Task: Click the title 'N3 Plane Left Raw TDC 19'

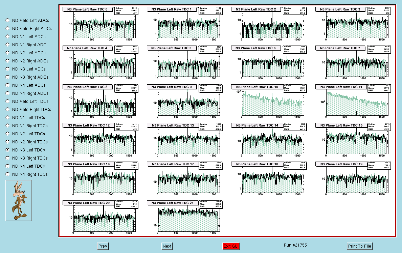Action: [341, 164]
